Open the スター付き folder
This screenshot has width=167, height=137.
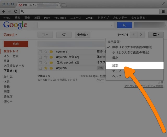coord(11,56)
